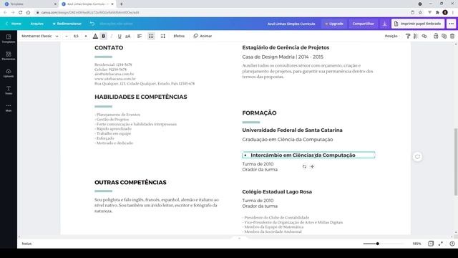This screenshot has height=258, width=458.
Task: Open the text color picker
Action: (95, 36)
